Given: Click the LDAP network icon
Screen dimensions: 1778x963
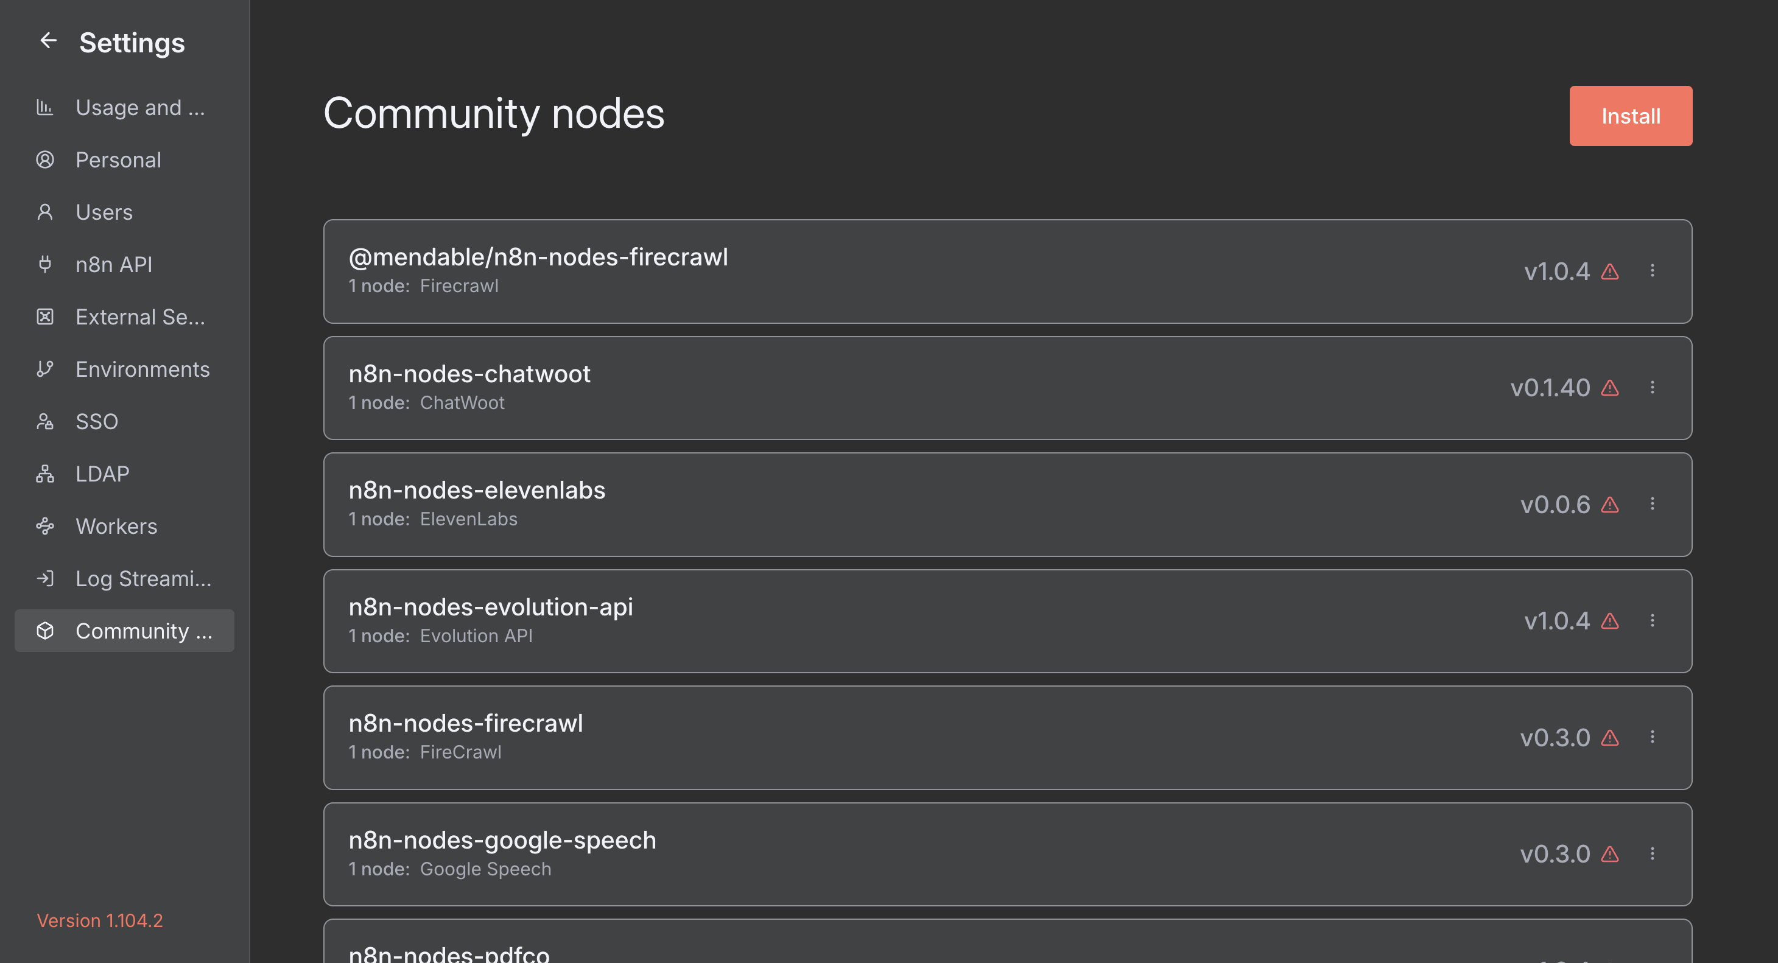Looking at the screenshot, I should click(45, 474).
